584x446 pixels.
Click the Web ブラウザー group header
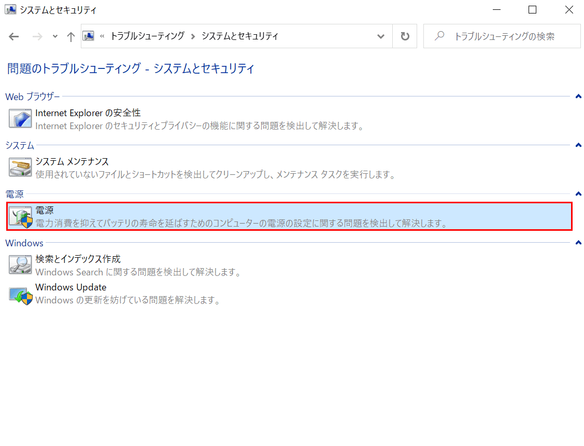coord(33,96)
